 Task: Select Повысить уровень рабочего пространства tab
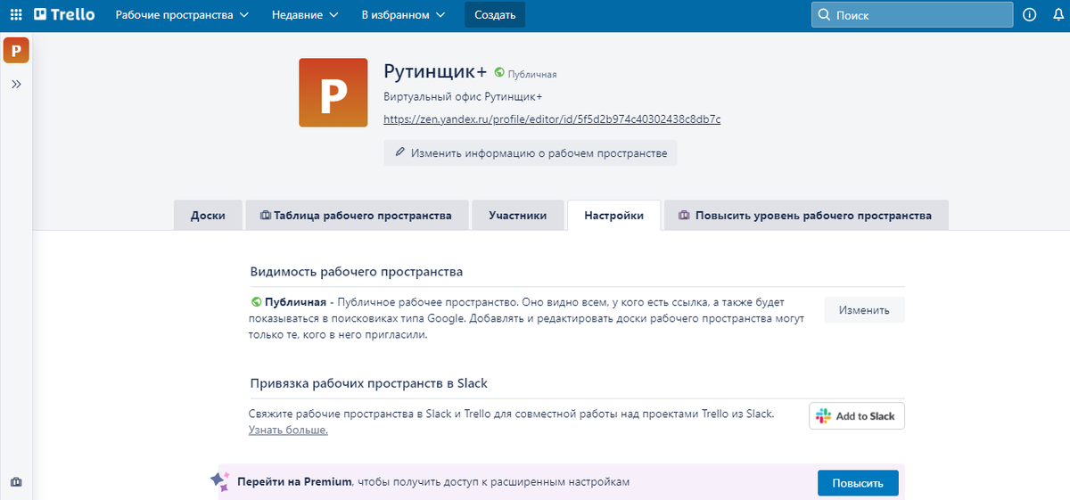coord(805,216)
